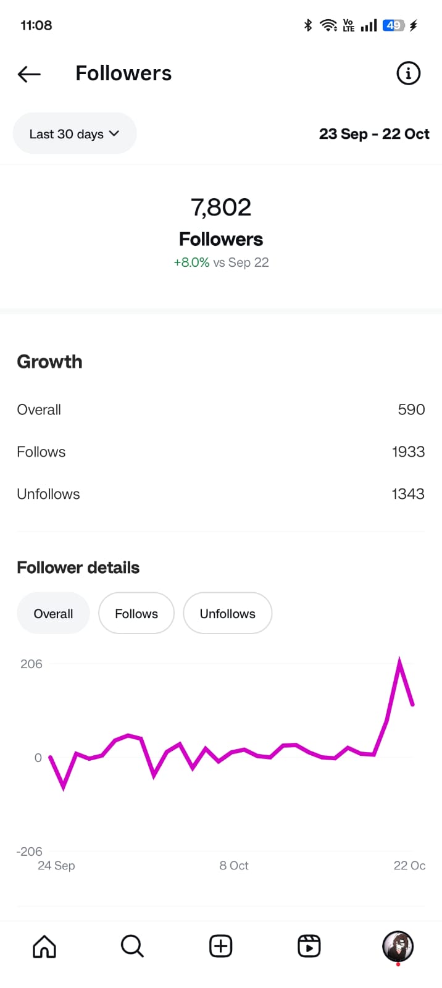Open the Reels icon
Viewport: 442px width, 988px height.
tap(309, 946)
